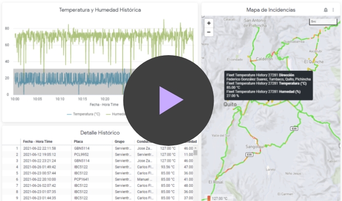Open the three-dot menu of Mapa de Incidencias

click(x=333, y=10)
